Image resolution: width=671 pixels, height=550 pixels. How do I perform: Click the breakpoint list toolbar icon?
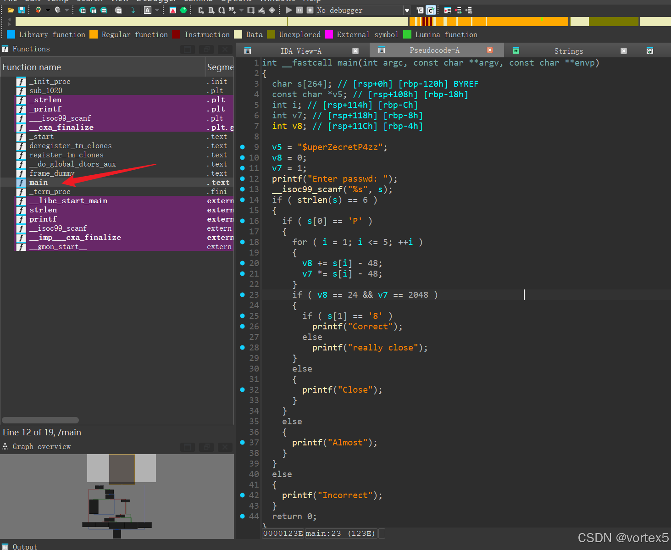pos(448,10)
